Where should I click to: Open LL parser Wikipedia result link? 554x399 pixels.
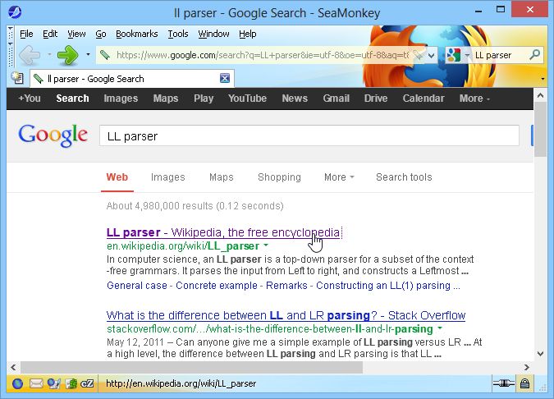(x=223, y=232)
